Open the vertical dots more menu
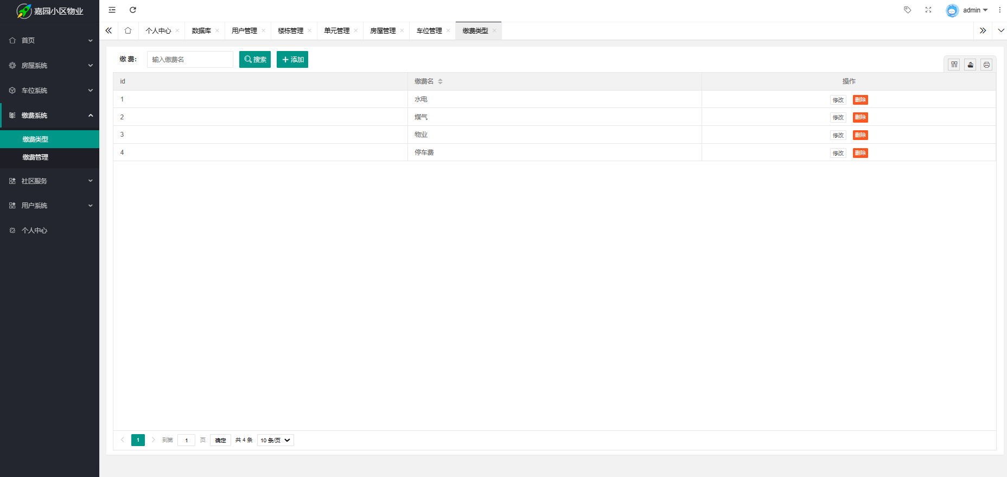The image size is (1007, 477). coord(1000,10)
